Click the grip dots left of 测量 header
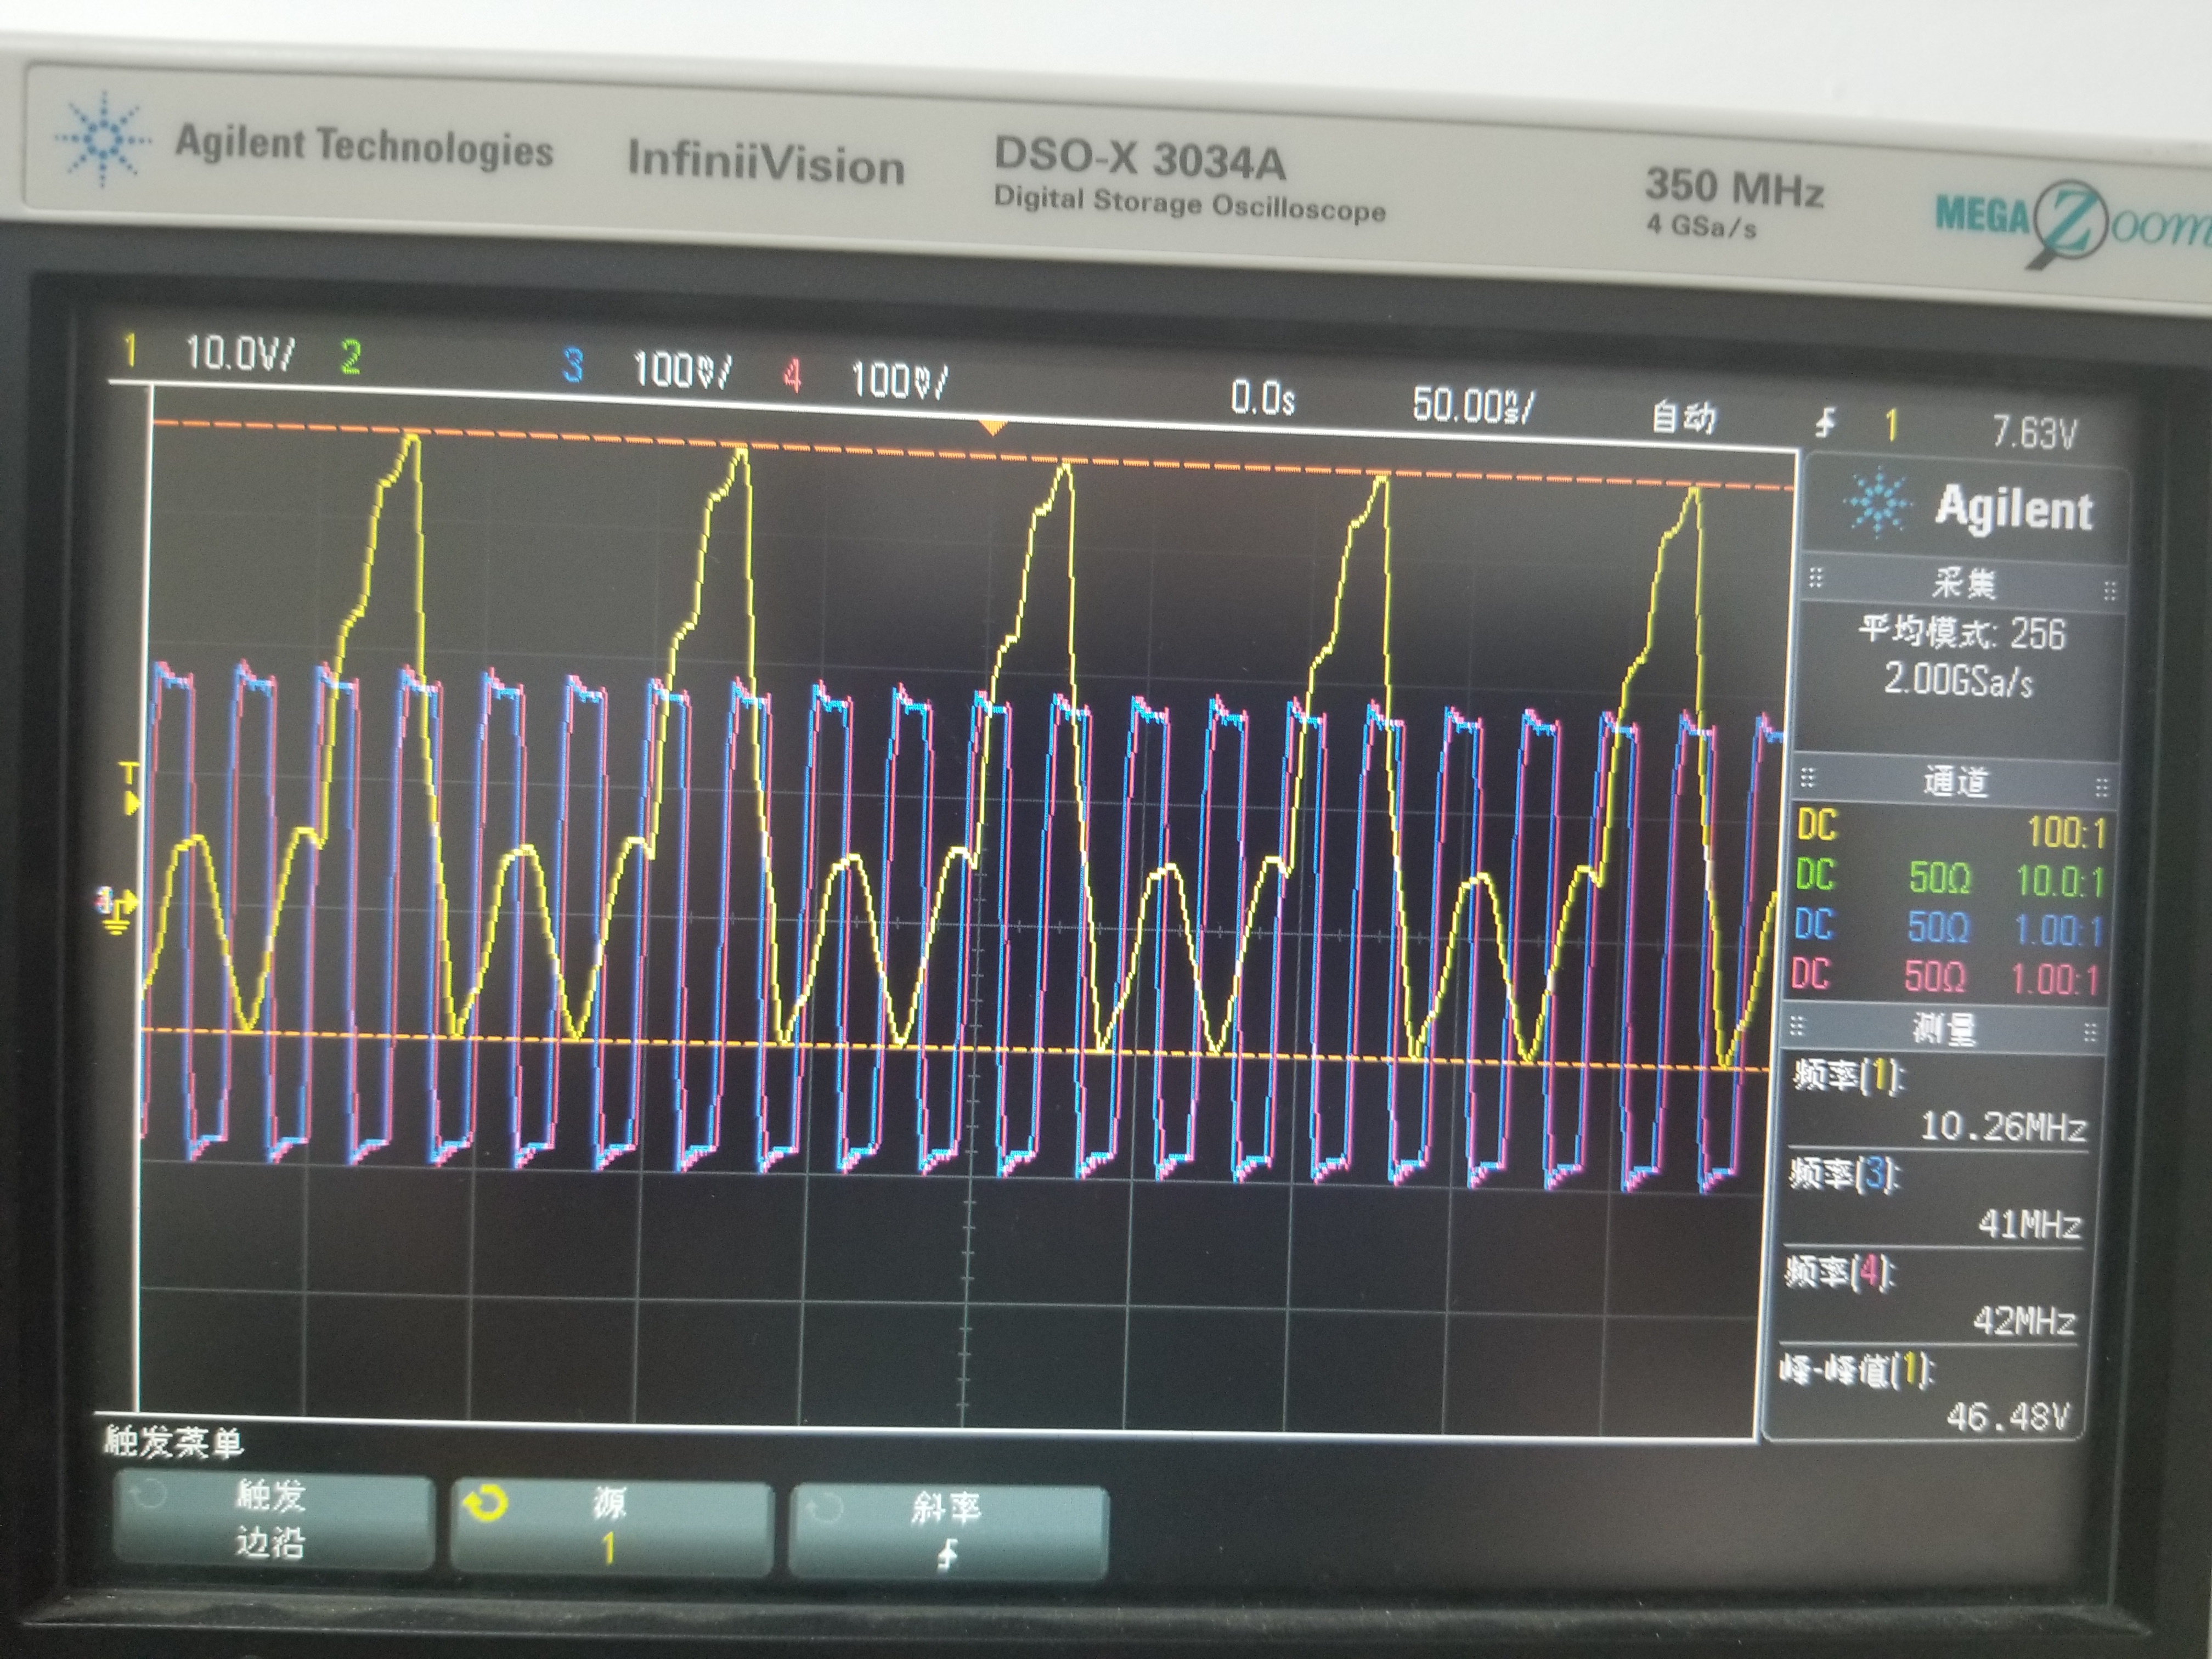The image size is (2212, 1659). pos(1797,1025)
